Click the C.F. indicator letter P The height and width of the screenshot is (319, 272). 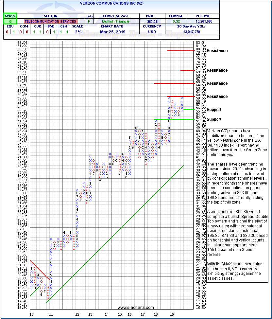(x=90, y=21)
